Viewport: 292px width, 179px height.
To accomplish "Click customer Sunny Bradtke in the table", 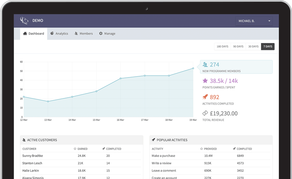I will (33, 156).
